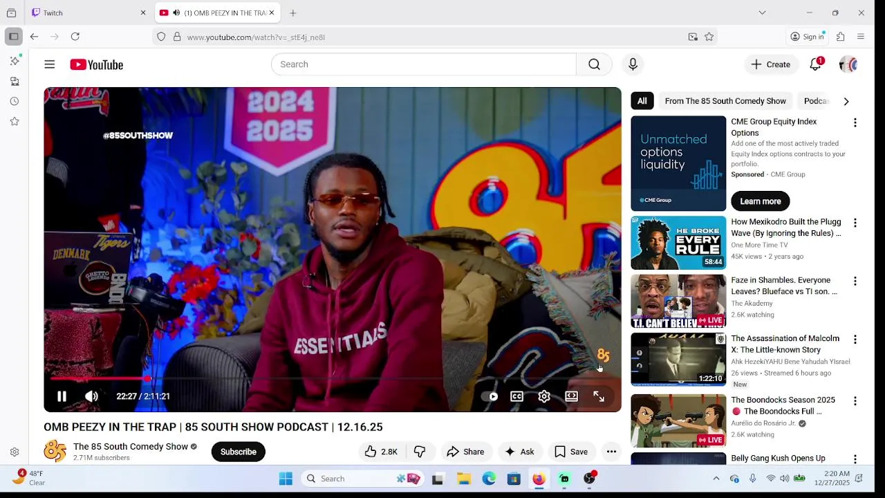Start voice search with microphone icon
885x498 pixels.
(633, 64)
